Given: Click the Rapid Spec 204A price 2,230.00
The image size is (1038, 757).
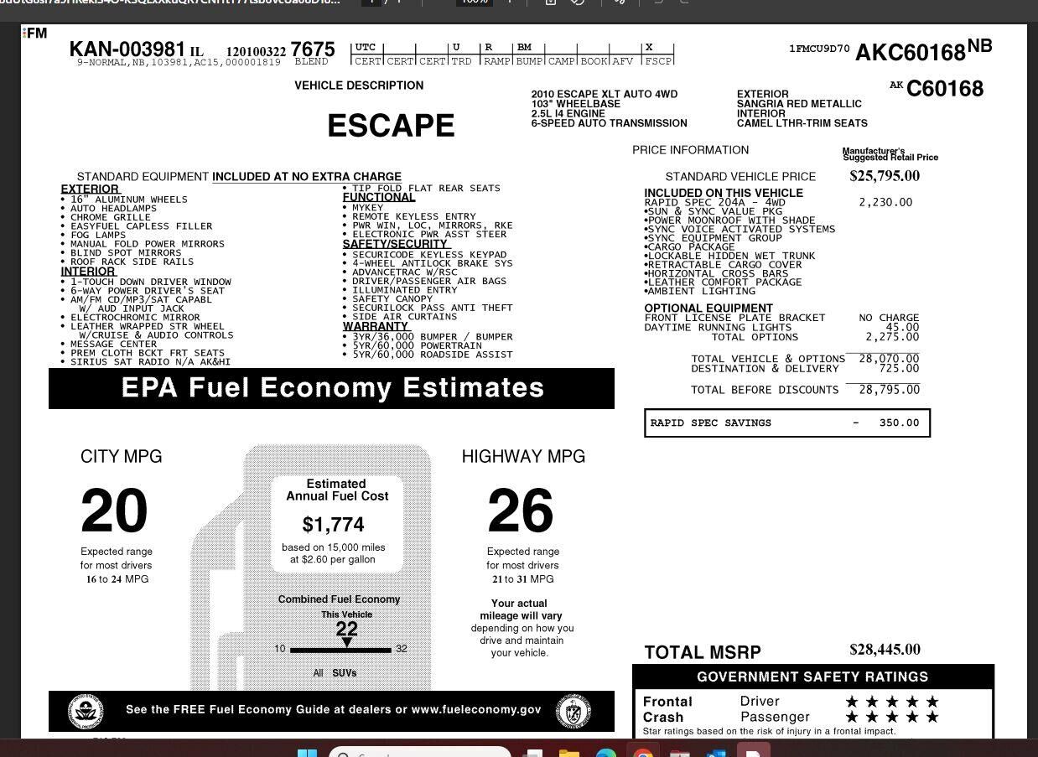Looking at the screenshot, I should [885, 202].
